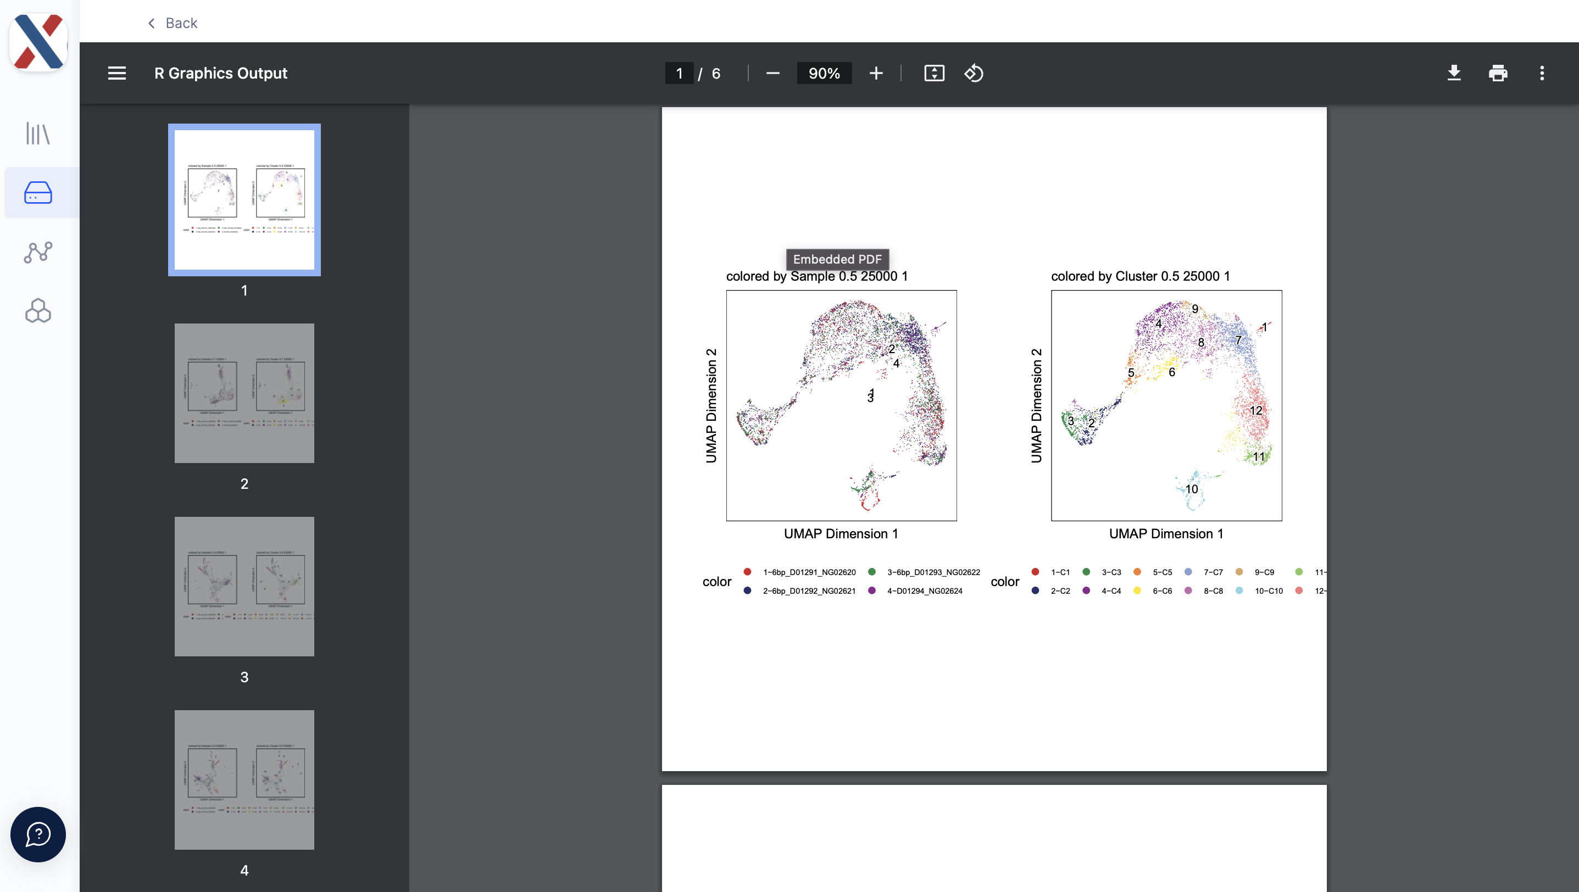
Task: Zoom in with the plus button
Action: 876,73
